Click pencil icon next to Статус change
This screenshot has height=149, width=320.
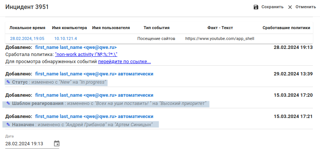pyautogui.click(x=8, y=82)
